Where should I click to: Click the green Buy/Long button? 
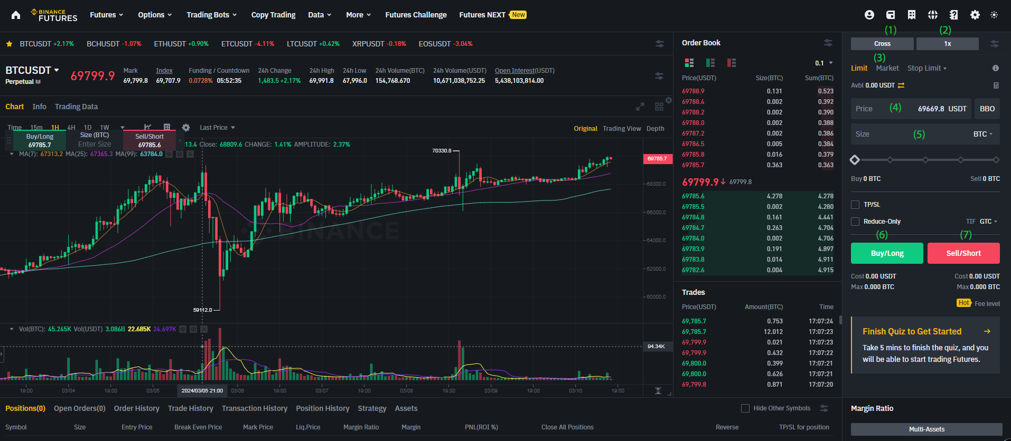tap(887, 253)
